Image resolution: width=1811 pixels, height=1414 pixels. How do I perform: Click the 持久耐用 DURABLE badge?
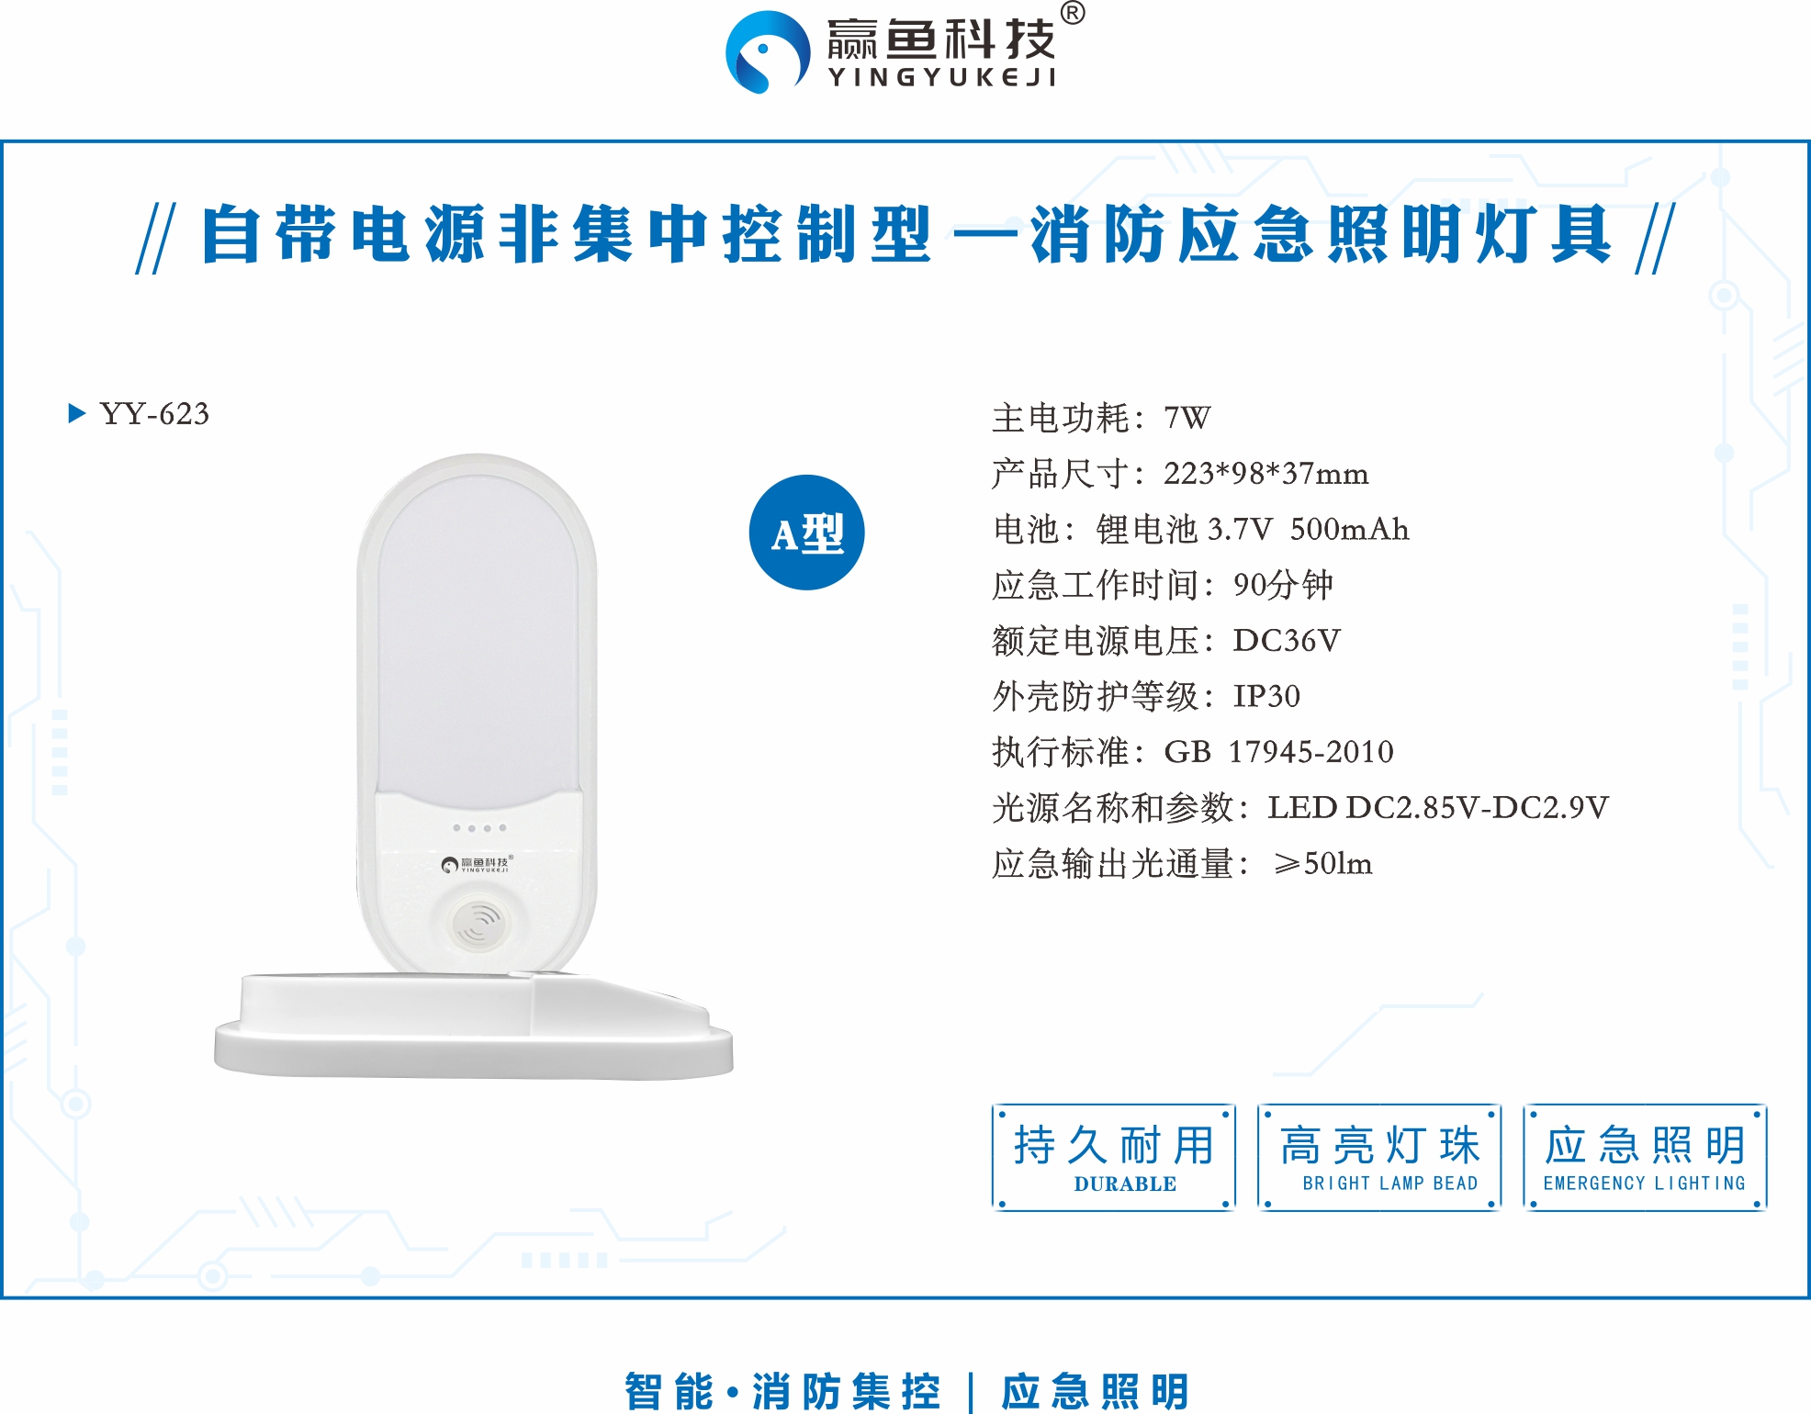pyautogui.click(x=1114, y=1158)
